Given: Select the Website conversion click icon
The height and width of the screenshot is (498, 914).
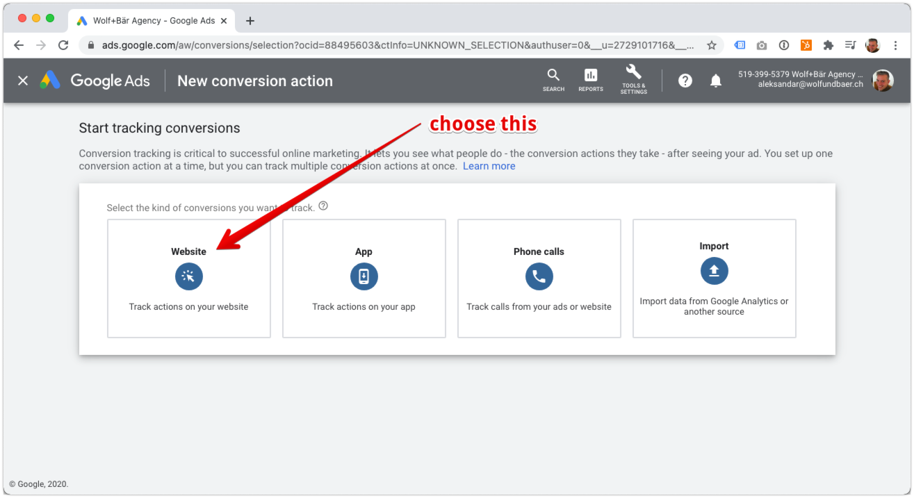Looking at the screenshot, I should tap(188, 276).
